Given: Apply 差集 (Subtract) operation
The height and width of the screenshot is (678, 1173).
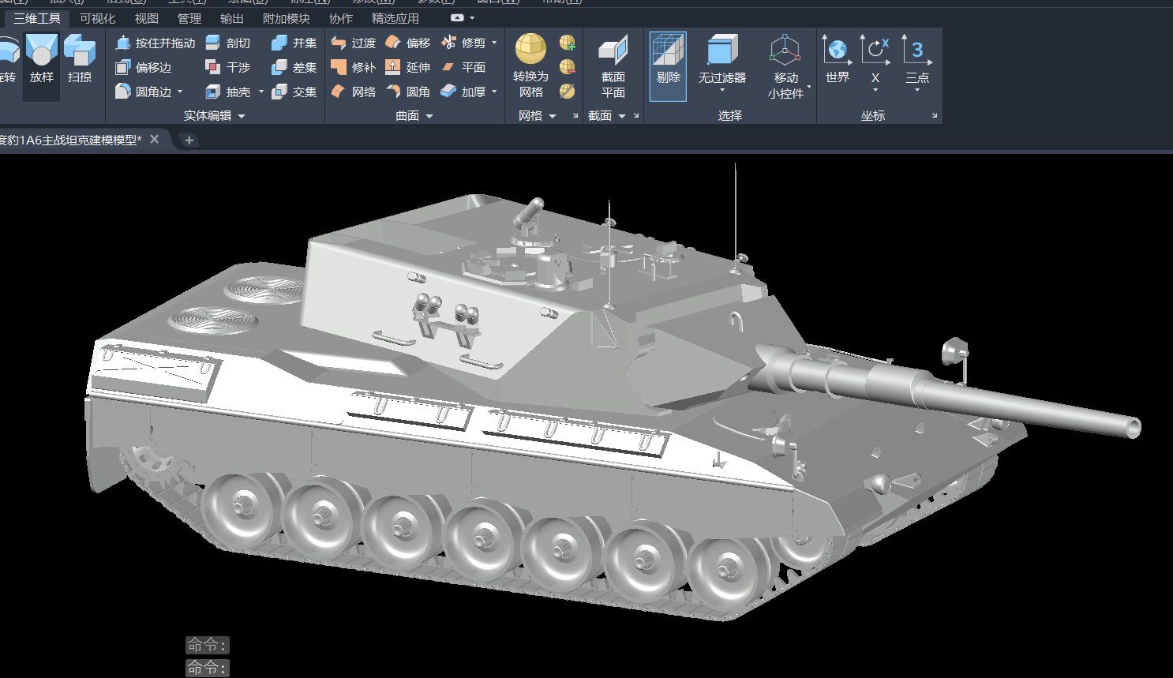Looking at the screenshot, I should click(x=294, y=67).
